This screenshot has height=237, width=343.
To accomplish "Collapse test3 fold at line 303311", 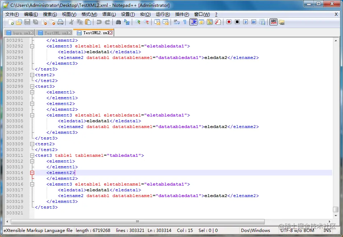I will pyautogui.click(x=32, y=155).
